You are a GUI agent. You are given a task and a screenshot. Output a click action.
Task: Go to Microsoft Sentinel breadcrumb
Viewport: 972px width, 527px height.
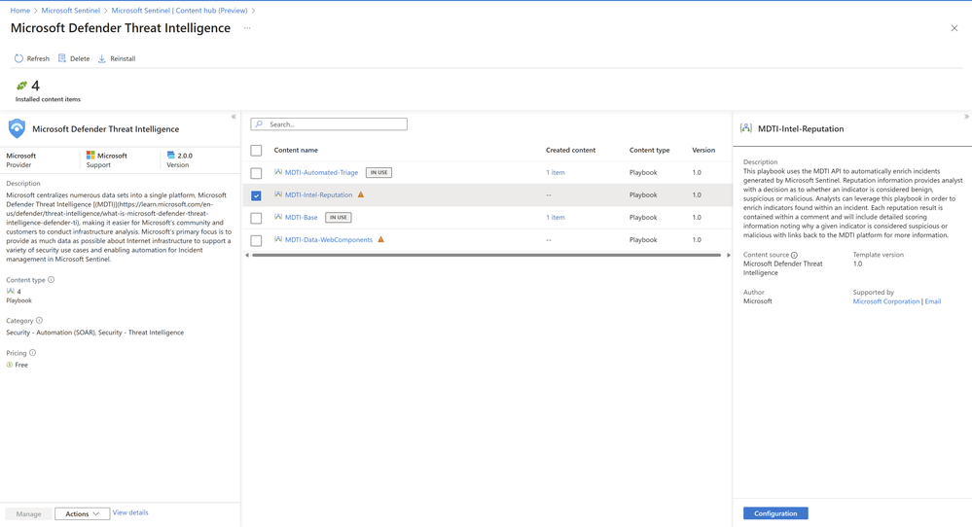(x=70, y=11)
